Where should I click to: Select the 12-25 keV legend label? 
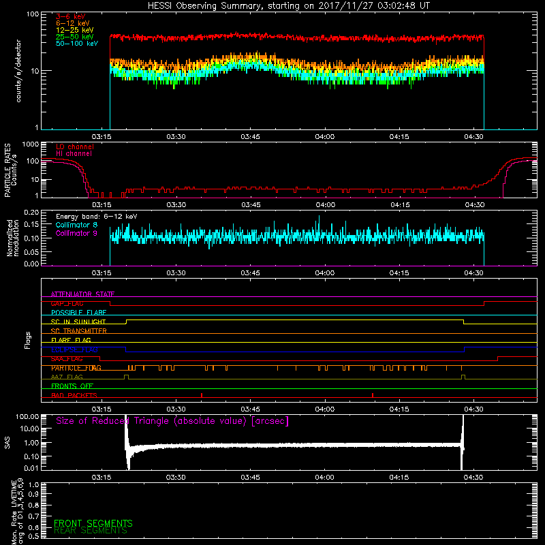[x=75, y=30]
